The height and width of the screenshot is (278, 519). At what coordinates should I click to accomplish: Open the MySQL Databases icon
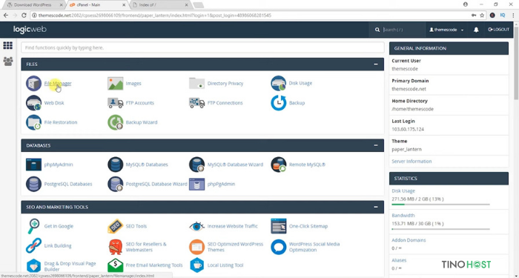(x=115, y=165)
